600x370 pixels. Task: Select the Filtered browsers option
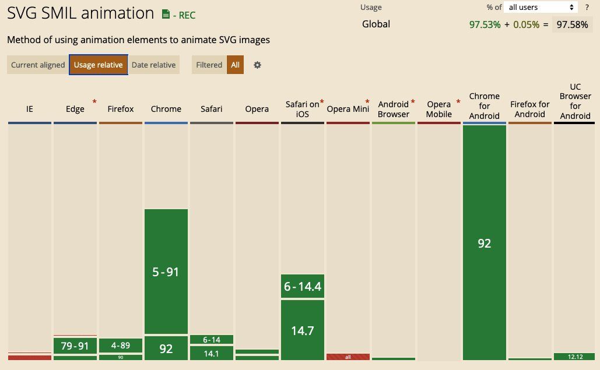coord(209,65)
